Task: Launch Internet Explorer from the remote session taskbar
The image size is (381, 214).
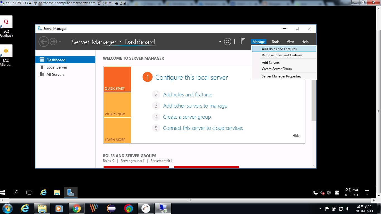Action: tap(44, 192)
